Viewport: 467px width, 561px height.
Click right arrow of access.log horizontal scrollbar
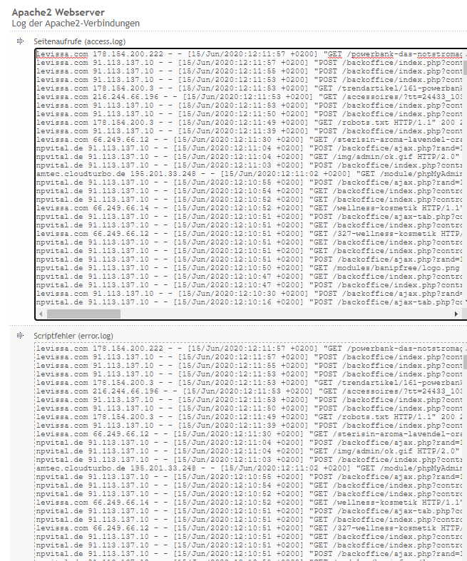tap(456, 314)
